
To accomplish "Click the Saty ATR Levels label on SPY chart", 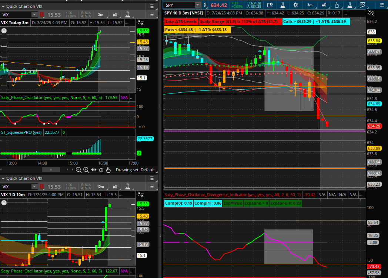I will (x=181, y=21).
